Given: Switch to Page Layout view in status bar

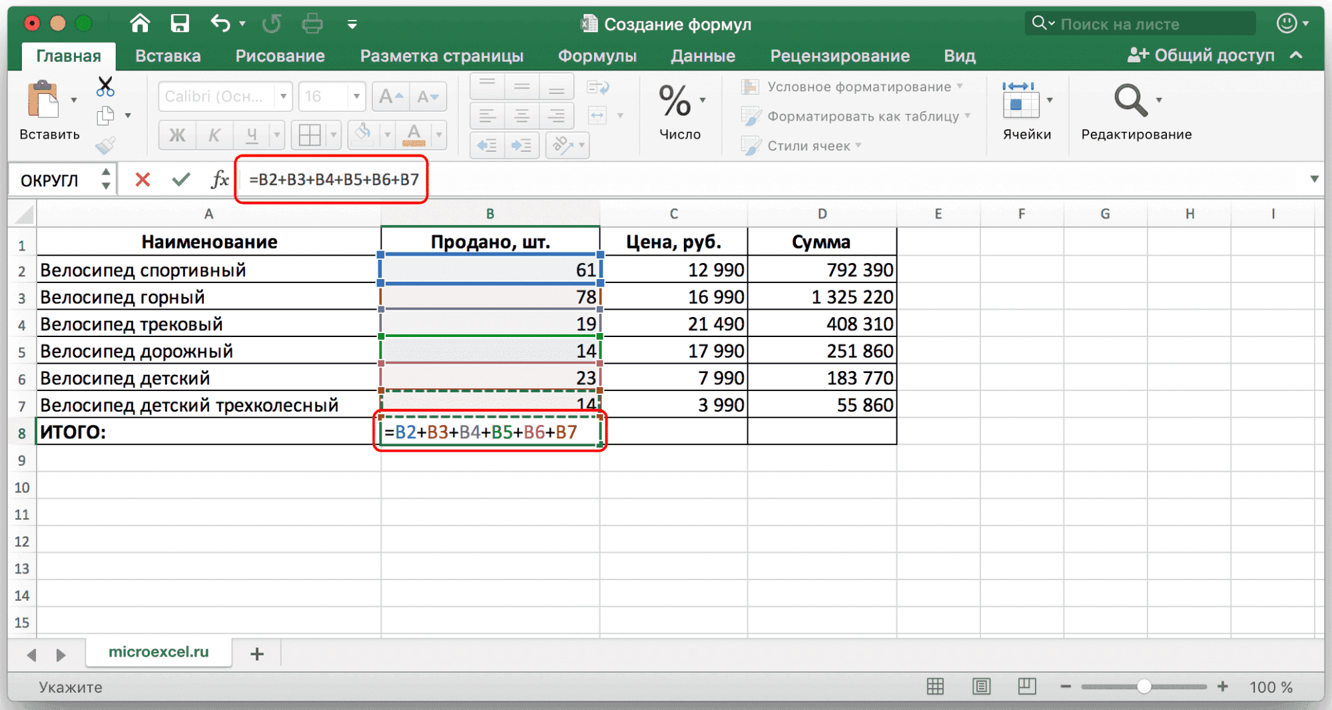Looking at the screenshot, I should point(981,687).
